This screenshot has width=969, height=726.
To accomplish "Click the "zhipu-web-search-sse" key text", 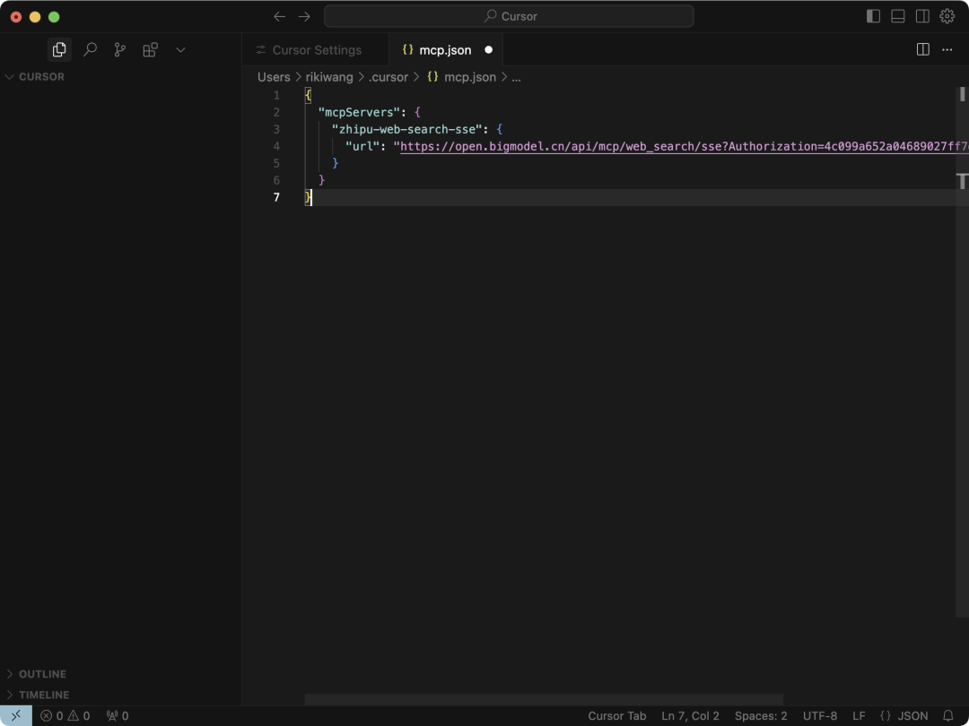I will tap(406, 129).
